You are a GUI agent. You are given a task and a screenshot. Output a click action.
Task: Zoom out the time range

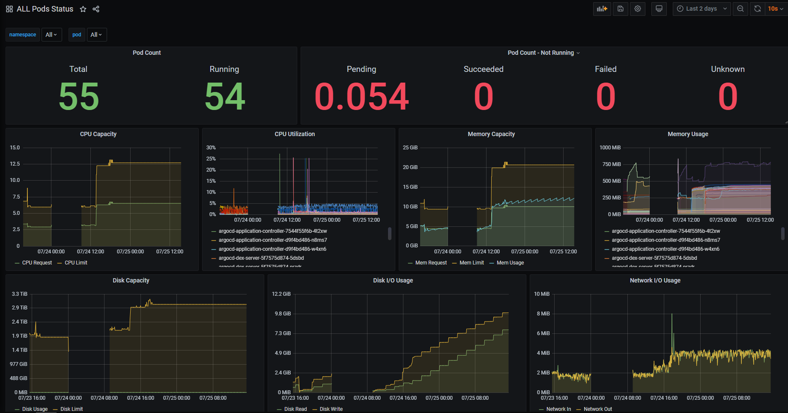[740, 9]
